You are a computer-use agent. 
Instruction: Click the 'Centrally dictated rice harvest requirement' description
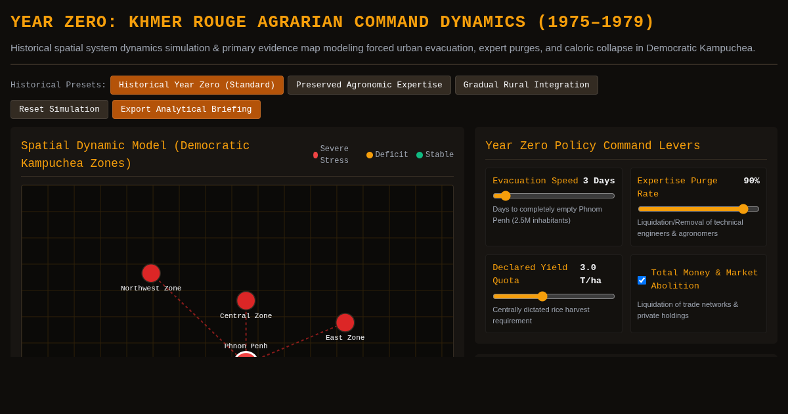pyautogui.click(x=541, y=315)
